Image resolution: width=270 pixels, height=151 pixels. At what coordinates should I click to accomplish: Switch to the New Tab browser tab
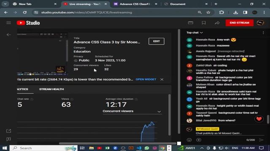[x=35, y=4]
